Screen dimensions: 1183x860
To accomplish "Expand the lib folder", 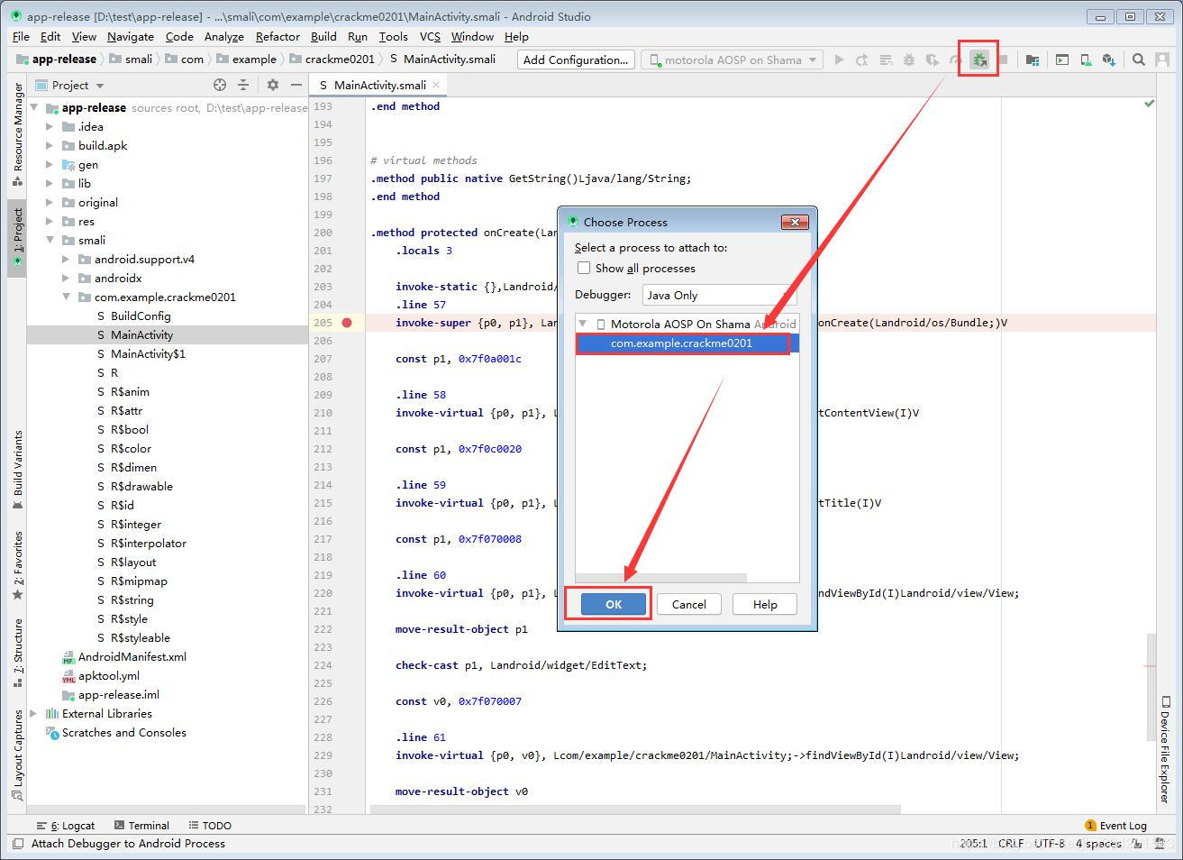I will [50, 184].
